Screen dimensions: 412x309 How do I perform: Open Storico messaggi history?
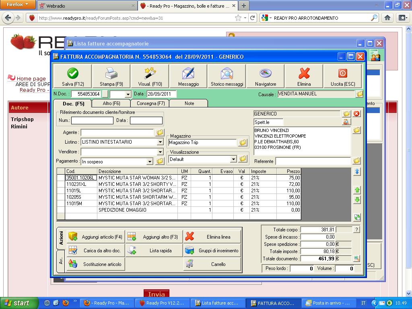tap(227, 74)
